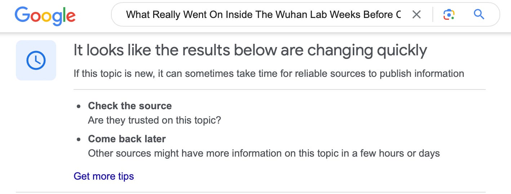
Task: Click the divider line below Get more tips
Action: [x=252, y=192]
